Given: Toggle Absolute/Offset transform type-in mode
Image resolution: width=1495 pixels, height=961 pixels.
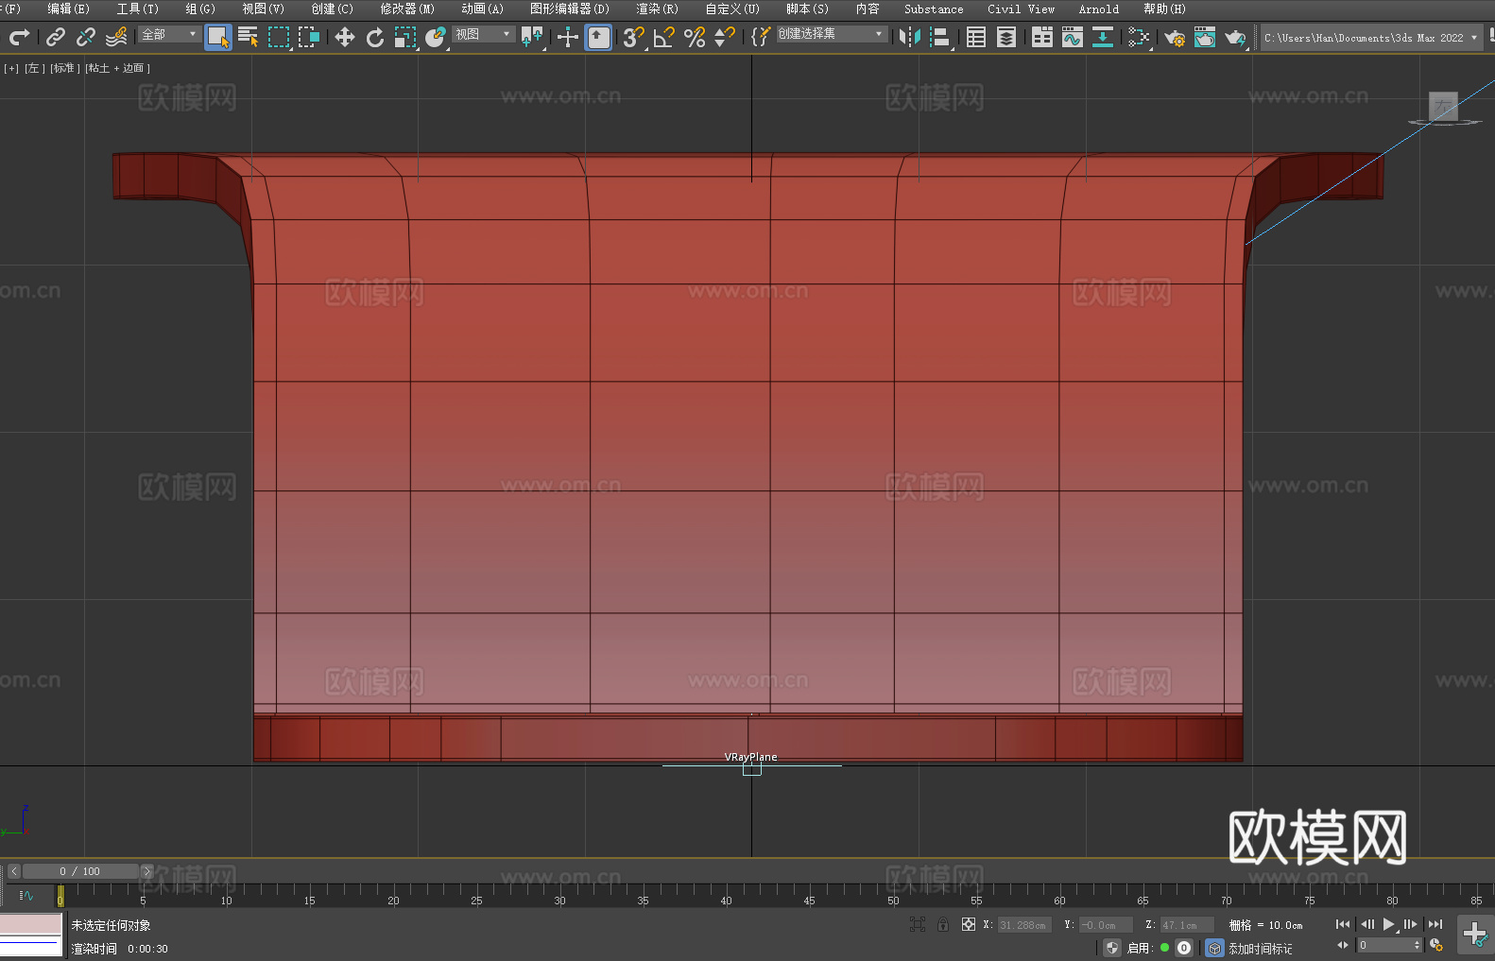Looking at the screenshot, I should coord(969,924).
